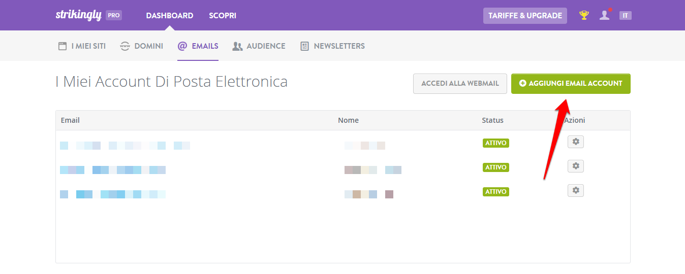Open the DOMINI tab

[141, 46]
